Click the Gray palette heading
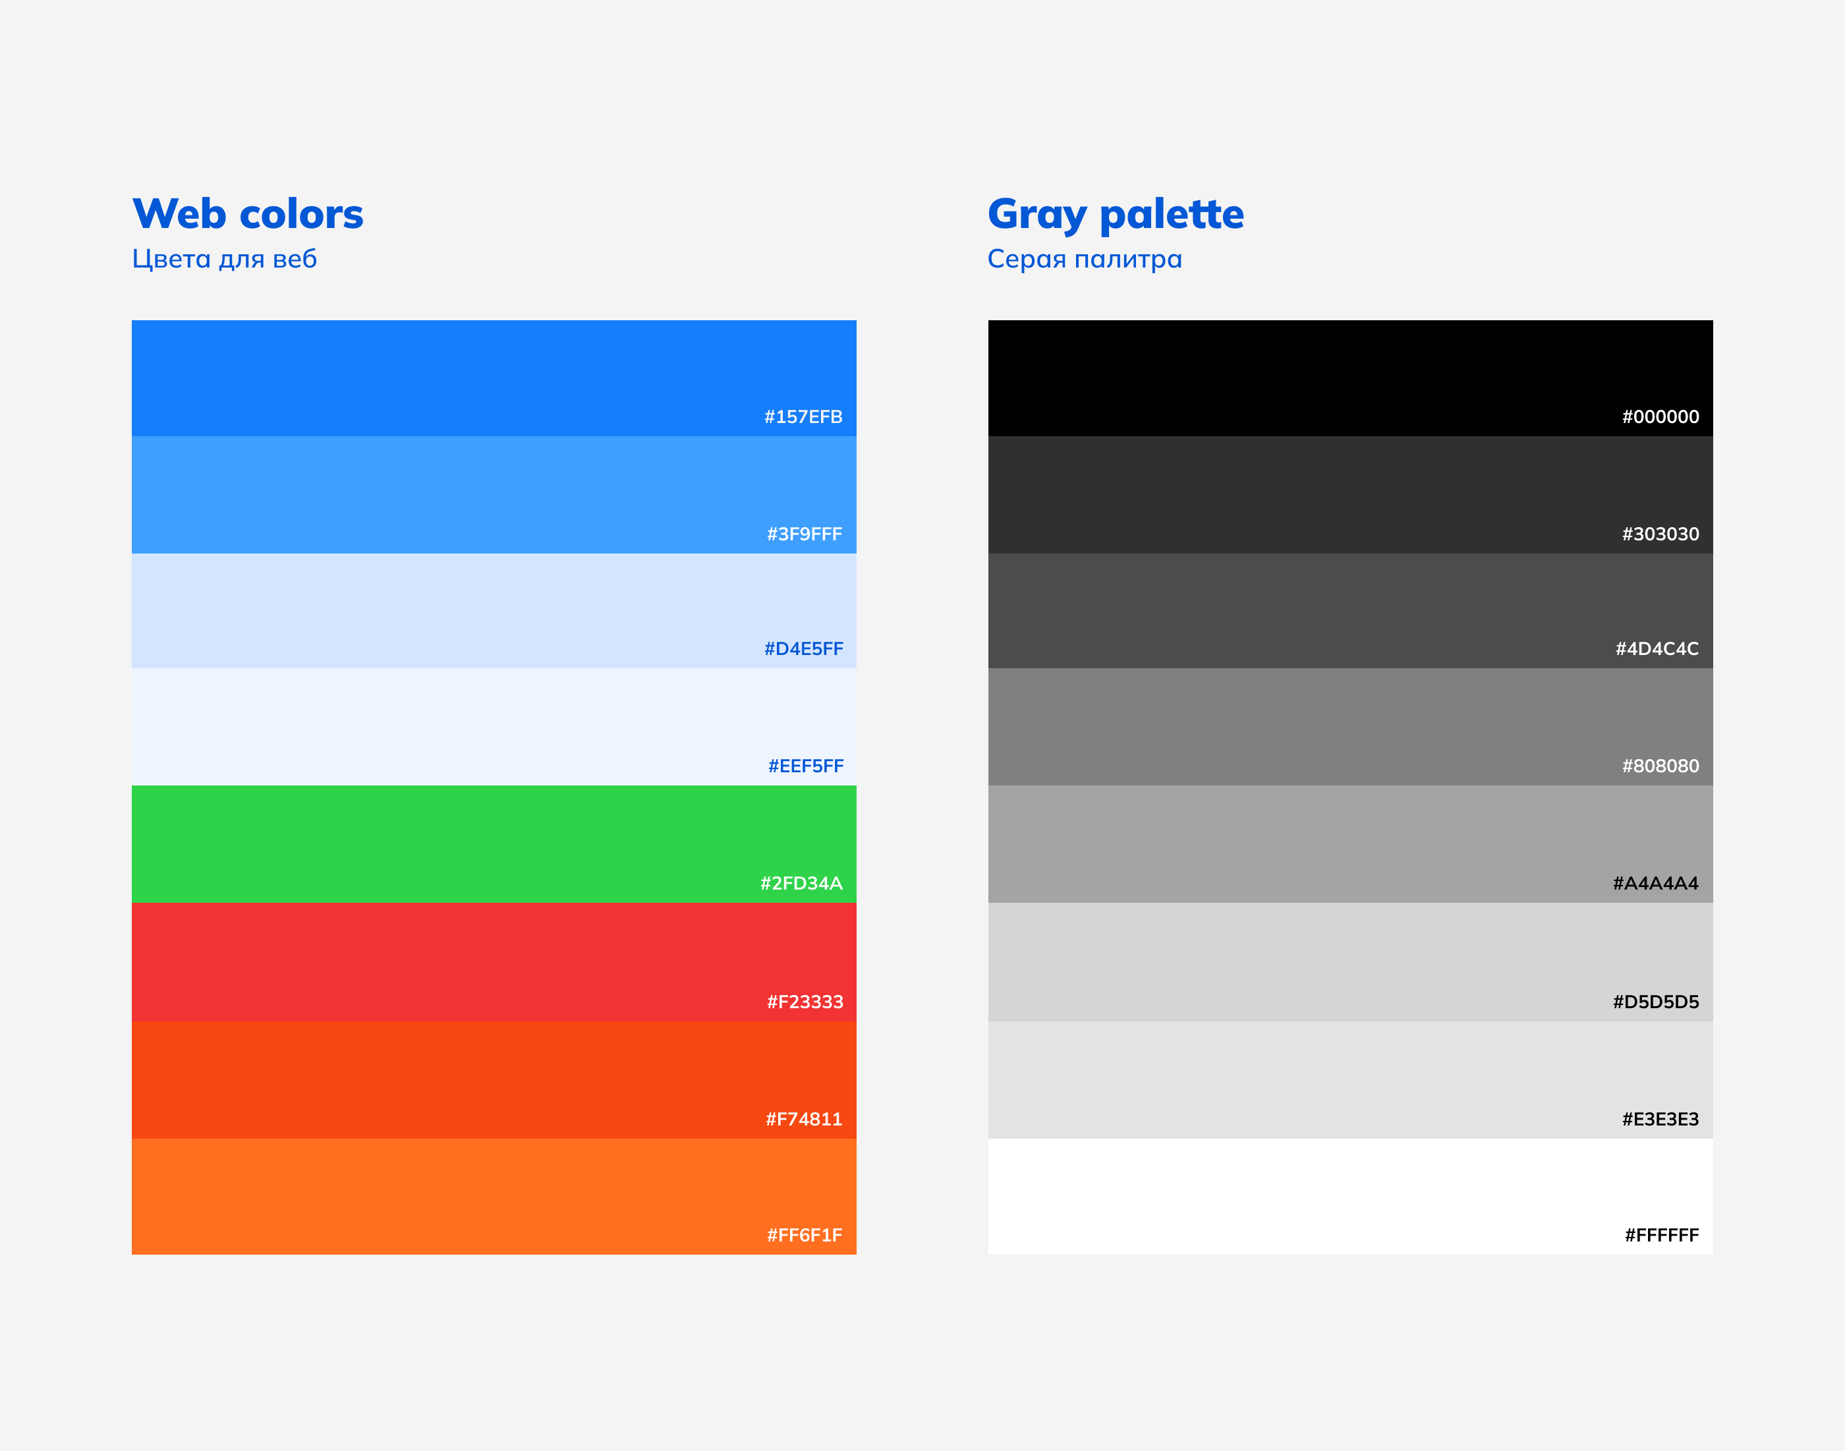 pos(1116,214)
